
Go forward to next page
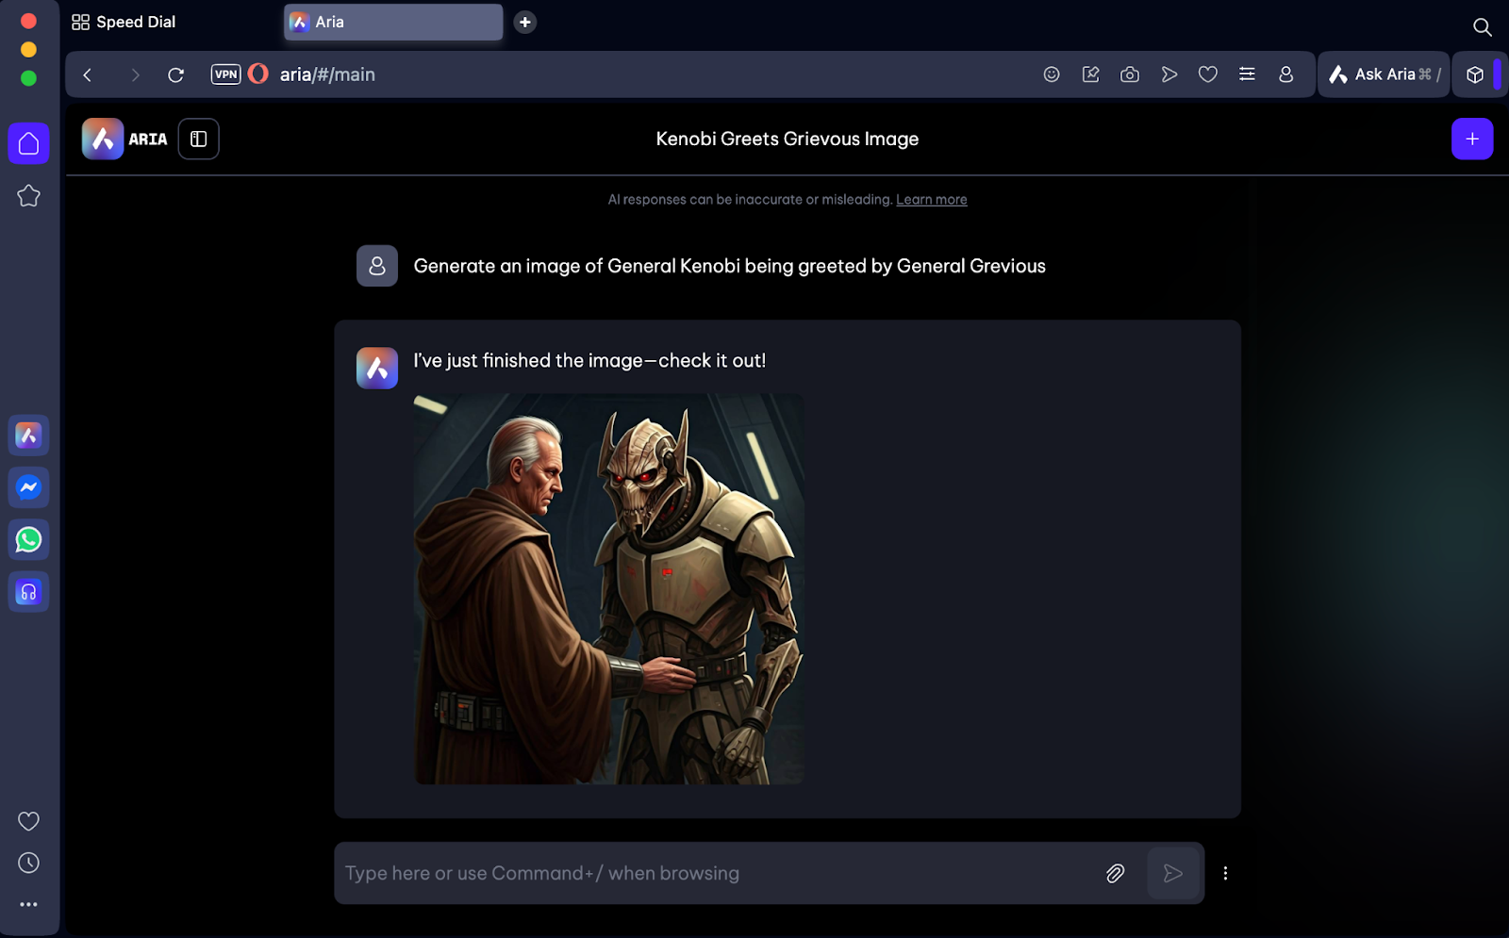tap(135, 74)
